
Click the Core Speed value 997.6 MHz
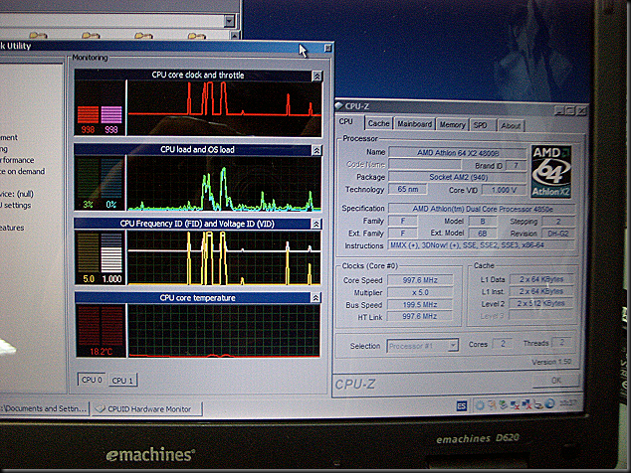pos(420,280)
